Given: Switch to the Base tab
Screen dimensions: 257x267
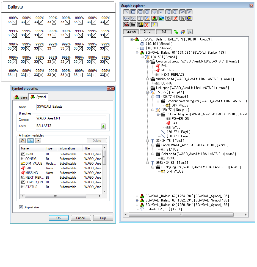Looking at the screenshot, I should (21, 97).
